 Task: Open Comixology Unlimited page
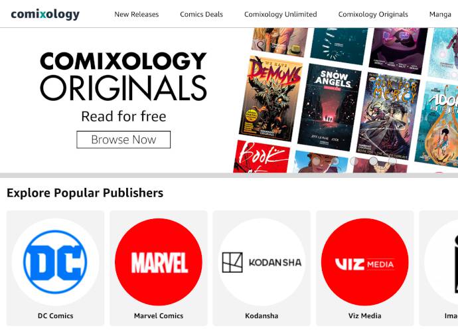point(280,15)
